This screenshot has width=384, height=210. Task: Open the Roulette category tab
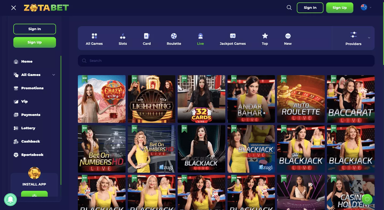point(174,39)
